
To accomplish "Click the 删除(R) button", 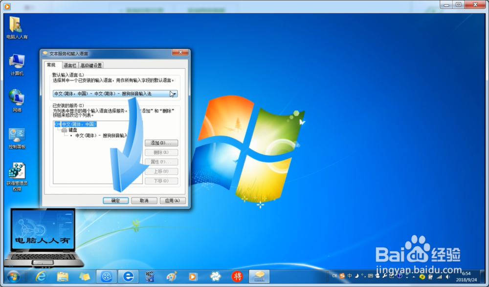I will [x=161, y=152].
